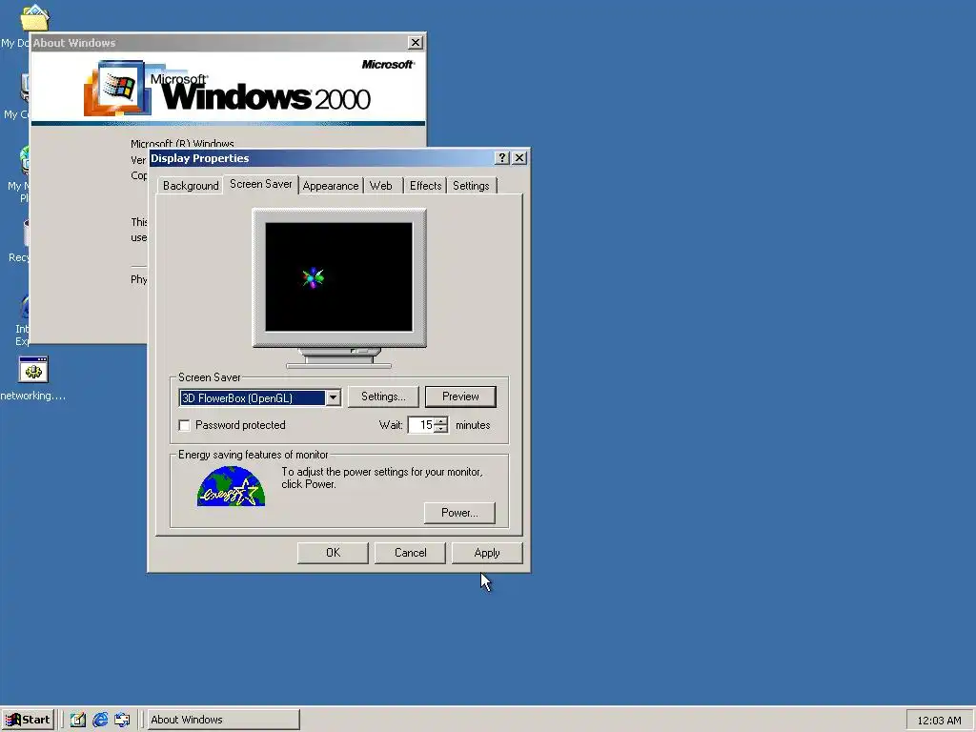Close the Display Properties dialog
The image size is (976, 732).
click(519, 158)
